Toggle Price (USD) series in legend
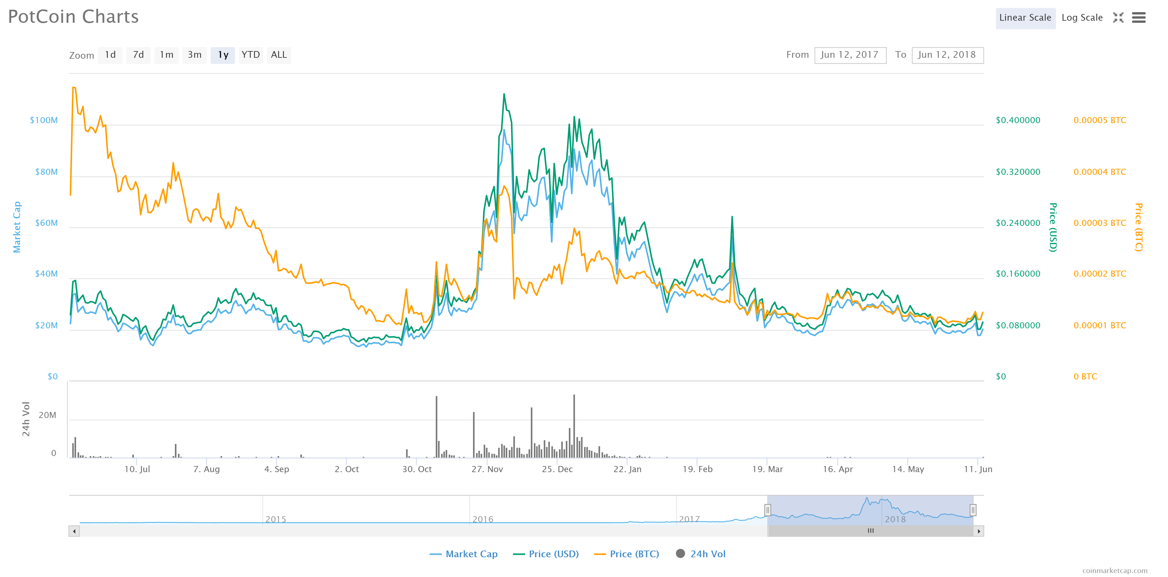Screen dimensions: 1168x577 coord(546,554)
